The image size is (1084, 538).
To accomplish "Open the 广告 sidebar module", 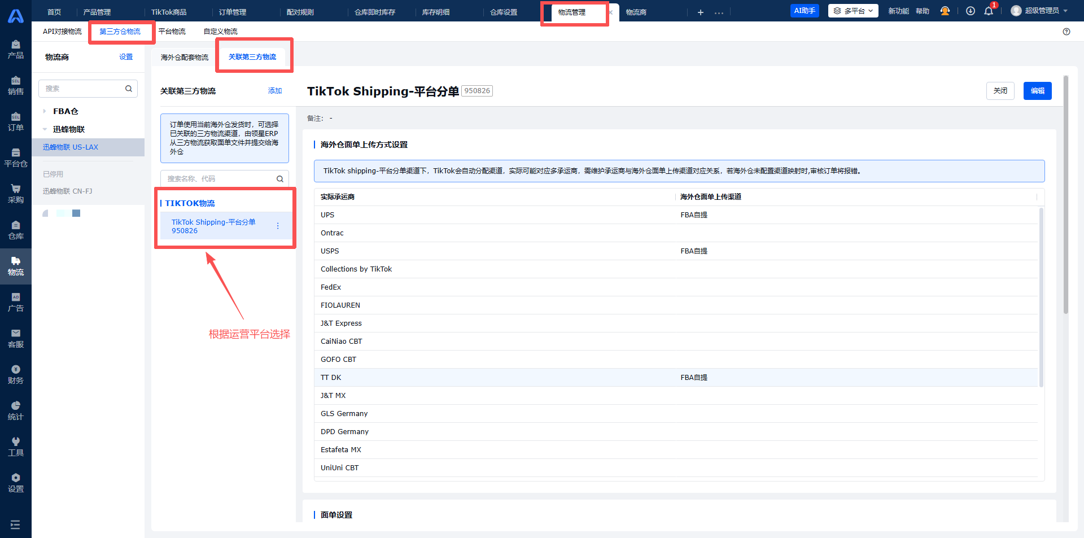I will coord(16,303).
